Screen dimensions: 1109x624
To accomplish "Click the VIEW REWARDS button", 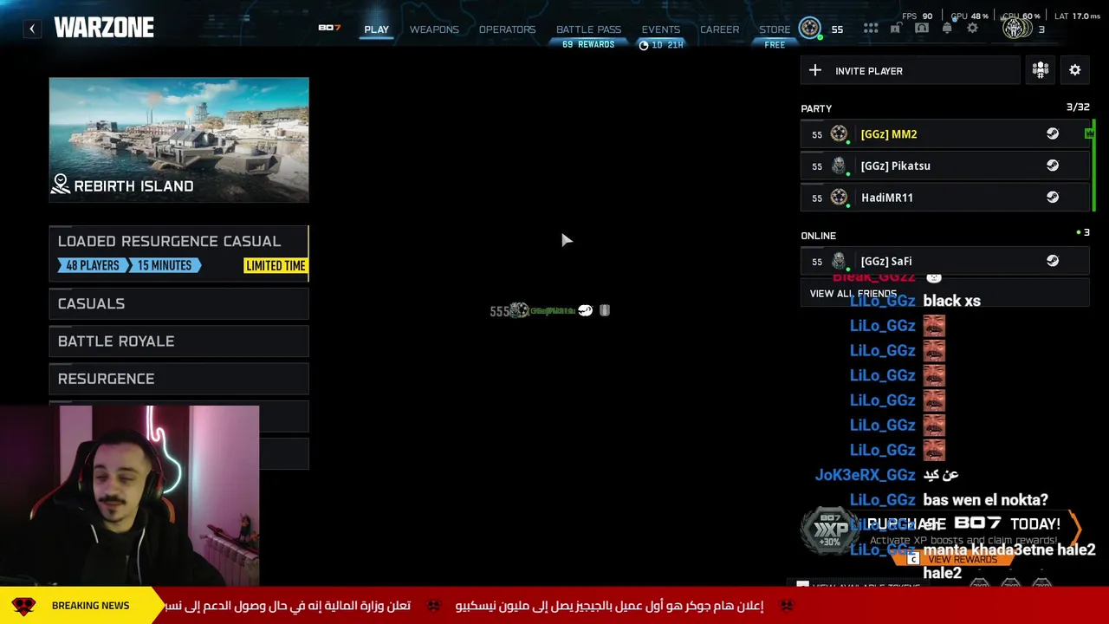I will [956, 560].
